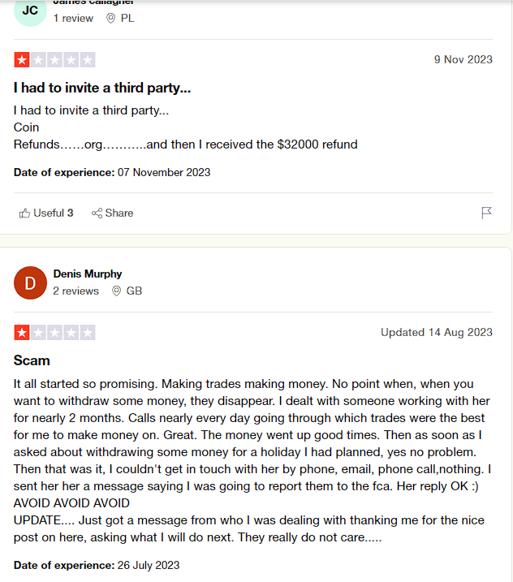Click the Useful thumbs-up icon
The image size is (513, 582).
click(x=24, y=213)
